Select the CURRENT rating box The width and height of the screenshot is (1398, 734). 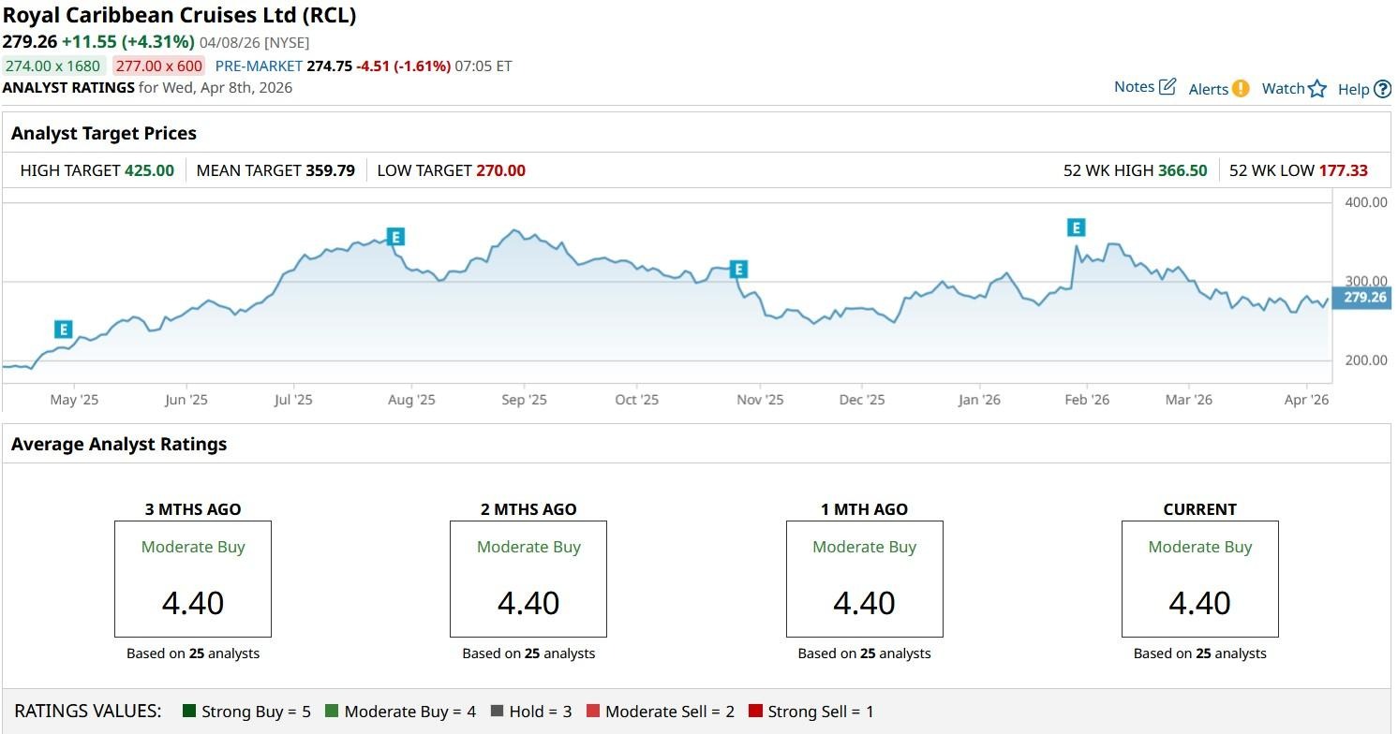(x=1199, y=579)
